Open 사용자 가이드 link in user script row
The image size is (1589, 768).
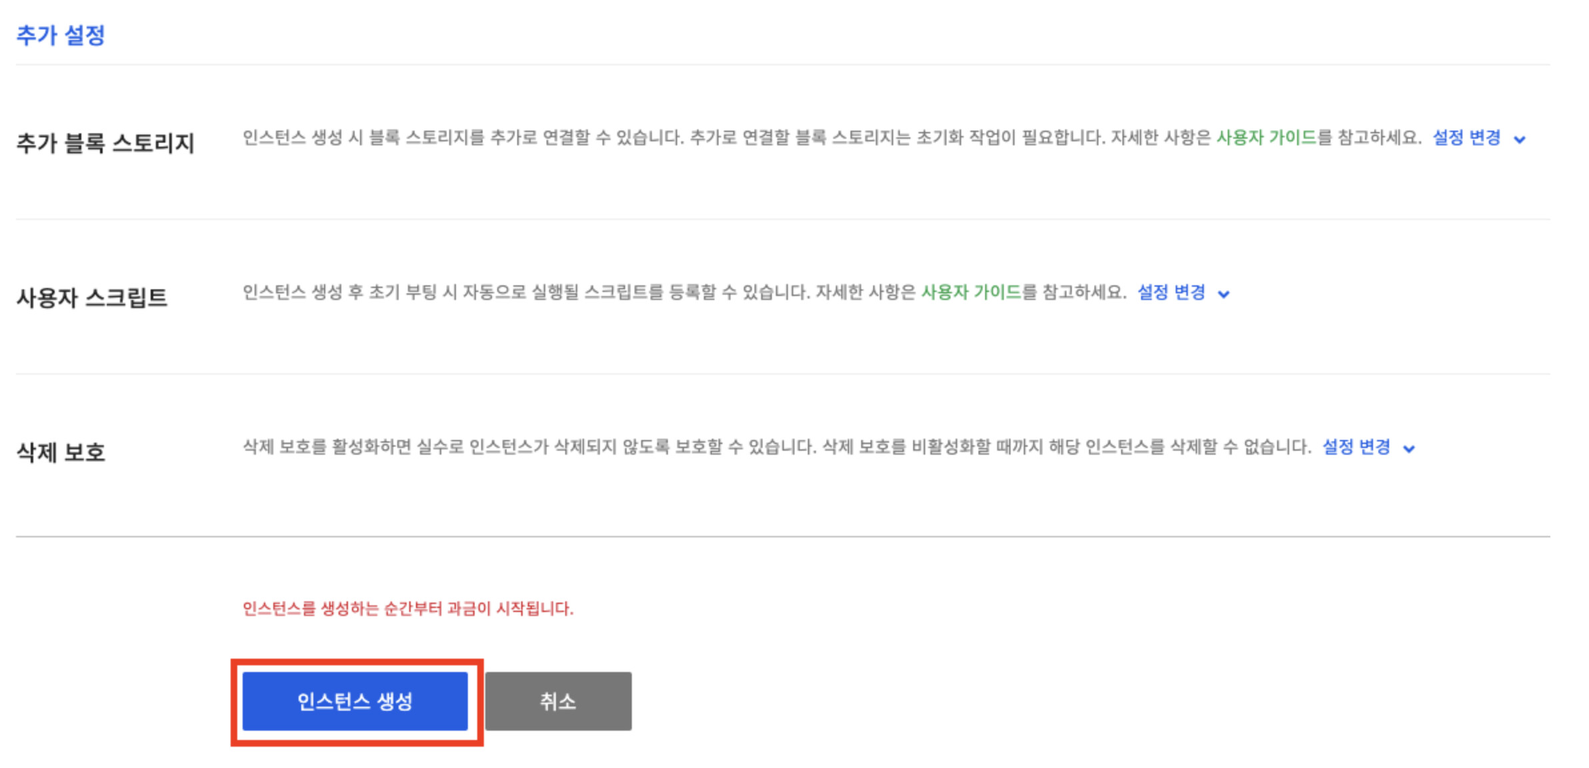pos(971,293)
